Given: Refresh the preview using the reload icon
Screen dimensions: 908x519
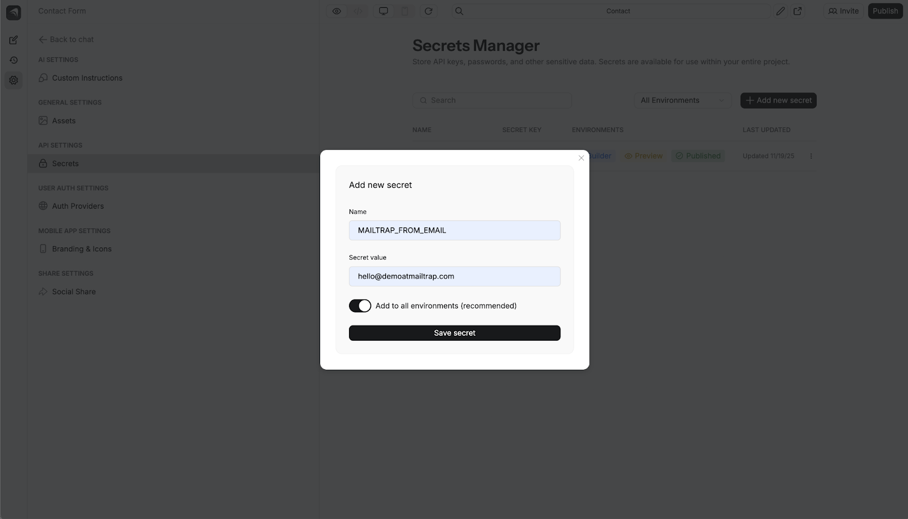Looking at the screenshot, I should point(429,11).
